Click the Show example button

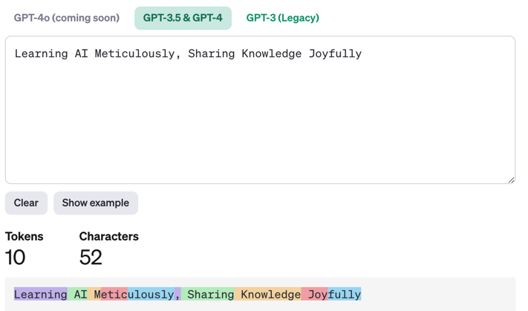[96, 203]
